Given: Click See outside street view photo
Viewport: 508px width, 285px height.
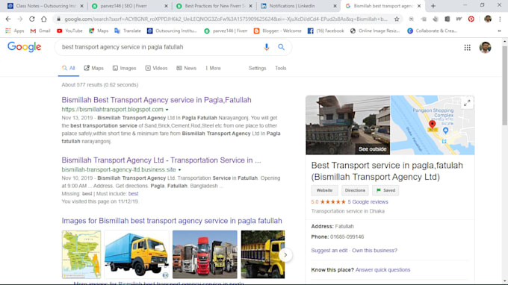Looking at the screenshot, I should 347,125.
